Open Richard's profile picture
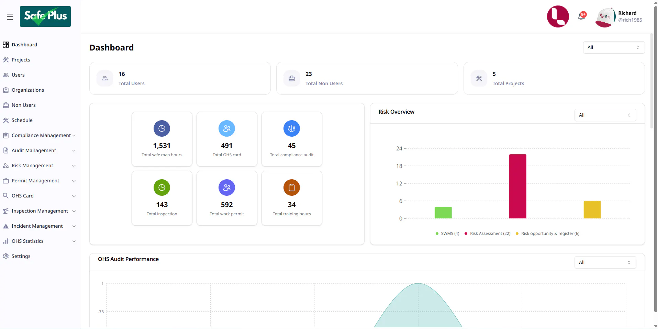Image resolution: width=658 pixels, height=329 pixels. coord(605,17)
